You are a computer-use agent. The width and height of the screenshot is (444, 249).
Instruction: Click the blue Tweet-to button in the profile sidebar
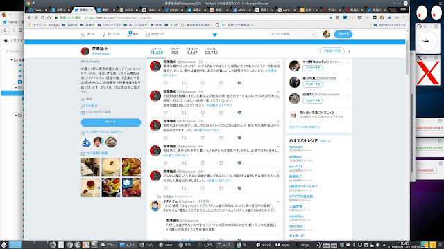pyautogui.click(x=111, y=122)
